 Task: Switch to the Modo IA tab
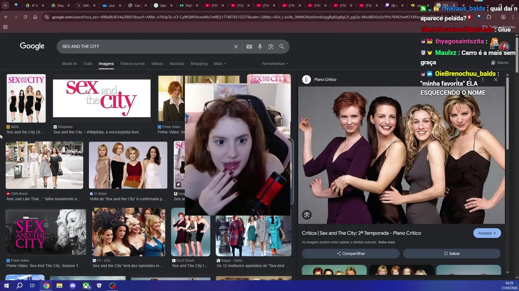click(69, 63)
